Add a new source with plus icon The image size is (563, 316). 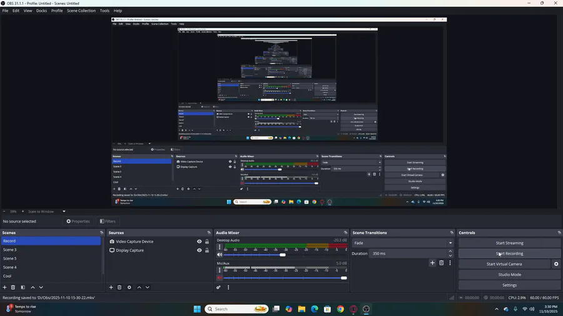point(111,287)
